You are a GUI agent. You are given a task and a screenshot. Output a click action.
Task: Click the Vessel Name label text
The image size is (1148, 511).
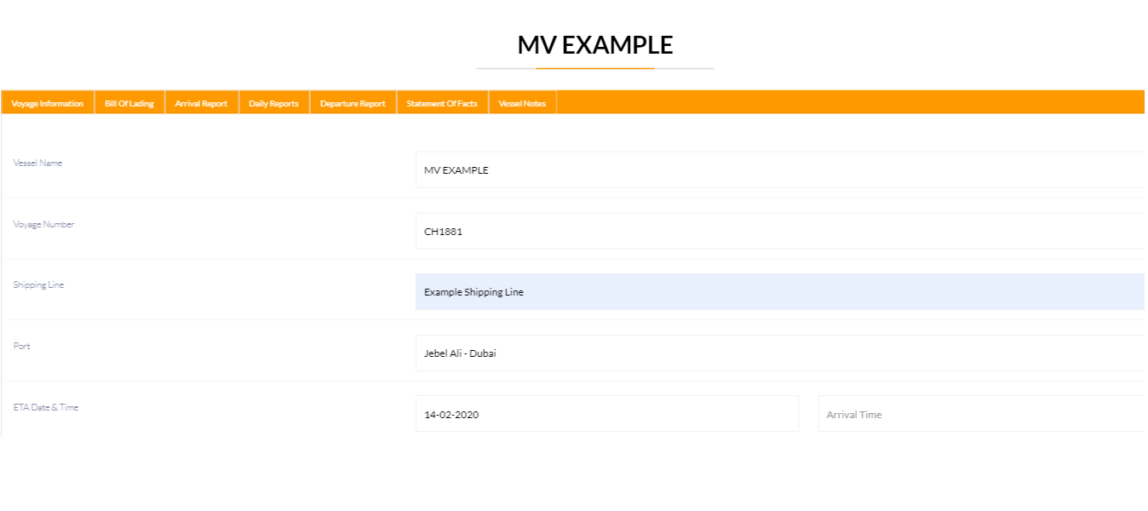37,163
